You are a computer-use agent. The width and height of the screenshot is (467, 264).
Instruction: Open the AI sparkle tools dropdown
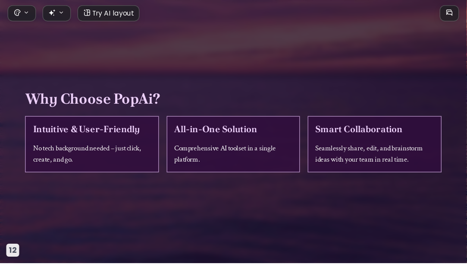click(56, 13)
